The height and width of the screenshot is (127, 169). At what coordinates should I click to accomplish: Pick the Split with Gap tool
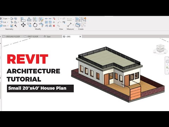pyautogui.click(x=50, y=19)
